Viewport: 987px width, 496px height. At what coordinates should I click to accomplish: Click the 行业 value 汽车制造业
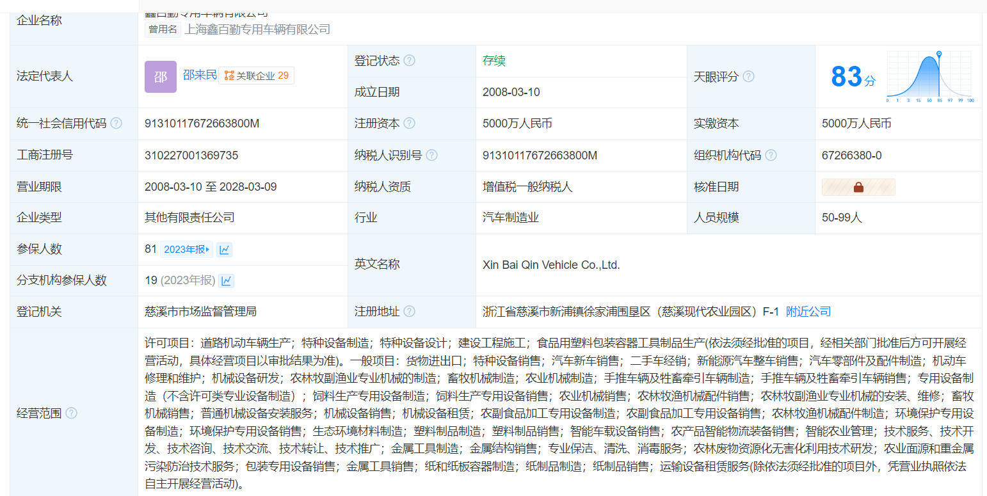511,218
